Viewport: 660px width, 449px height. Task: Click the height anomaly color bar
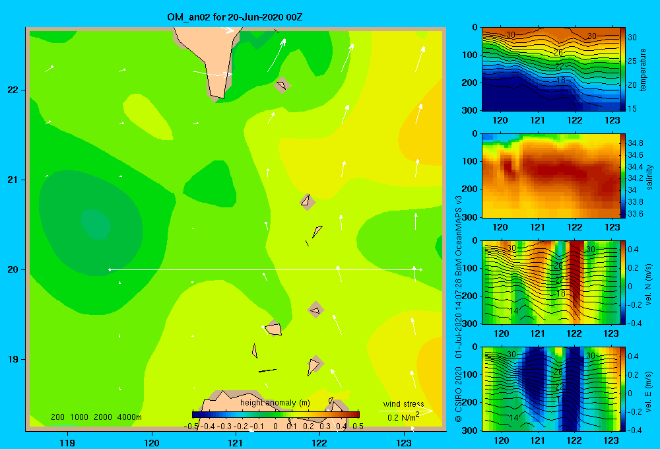(x=276, y=415)
